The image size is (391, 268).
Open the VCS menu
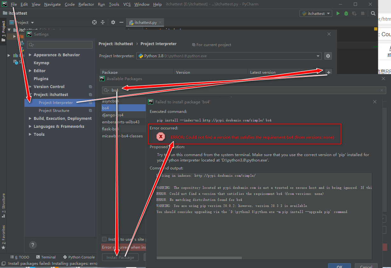127,4
